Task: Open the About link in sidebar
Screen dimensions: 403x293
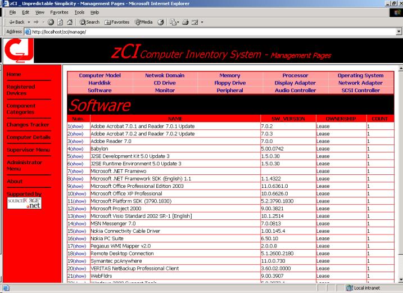Action: click(x=15, y=182)
